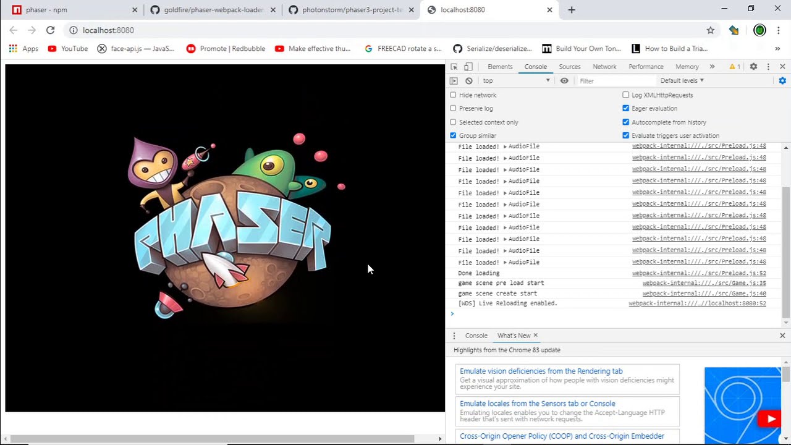Open Preload.js:52 source link

699,273
